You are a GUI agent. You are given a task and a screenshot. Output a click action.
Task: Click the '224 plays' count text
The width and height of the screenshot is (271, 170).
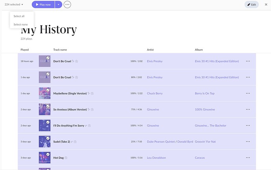[26, 39]
